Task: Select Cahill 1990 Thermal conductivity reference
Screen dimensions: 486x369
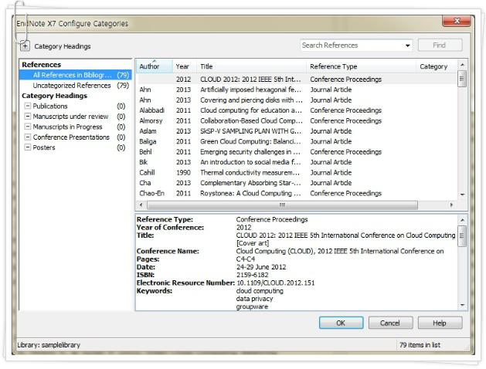Action: click(x=297, y=173)
